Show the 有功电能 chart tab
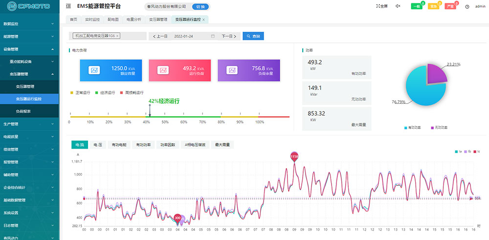The width and height of the screenshot is (489, 240). tap(119, 145)
